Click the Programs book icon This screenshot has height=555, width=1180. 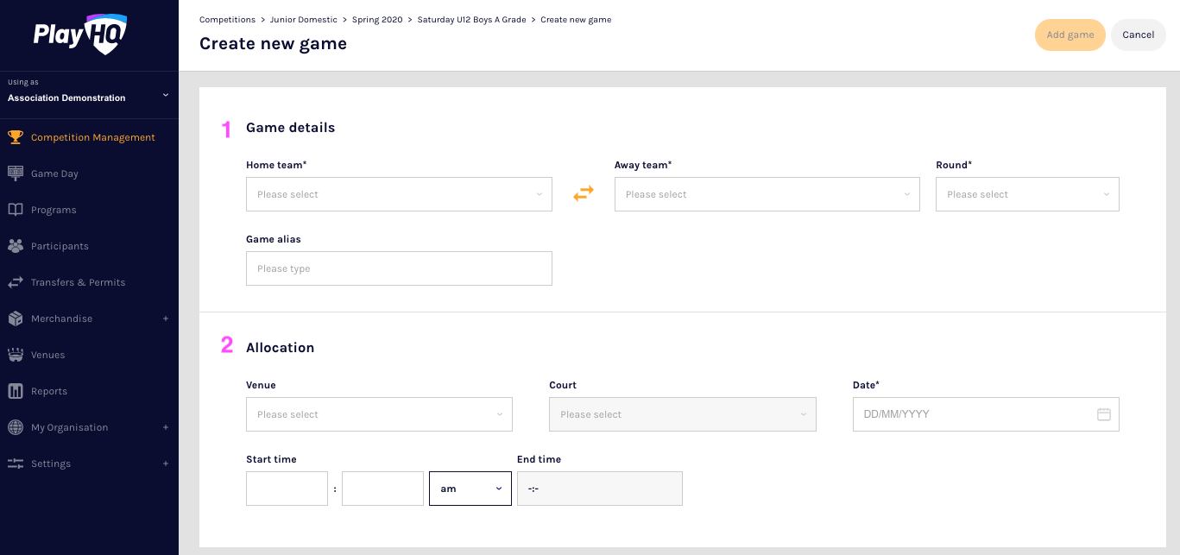[x=15, y=210]
